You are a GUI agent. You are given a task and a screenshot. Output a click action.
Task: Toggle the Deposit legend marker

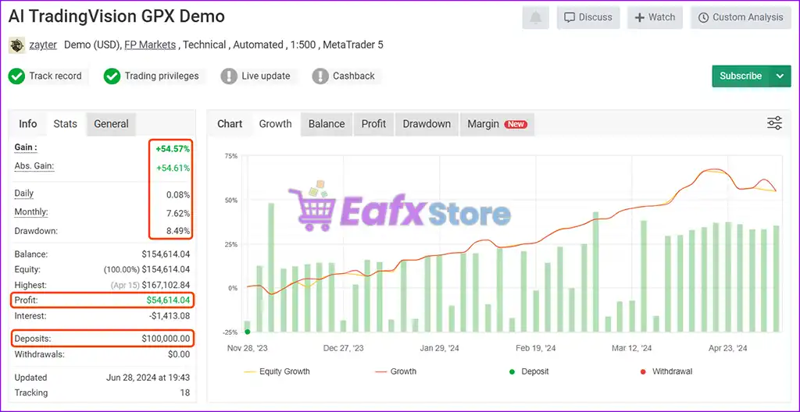point(528,371)
